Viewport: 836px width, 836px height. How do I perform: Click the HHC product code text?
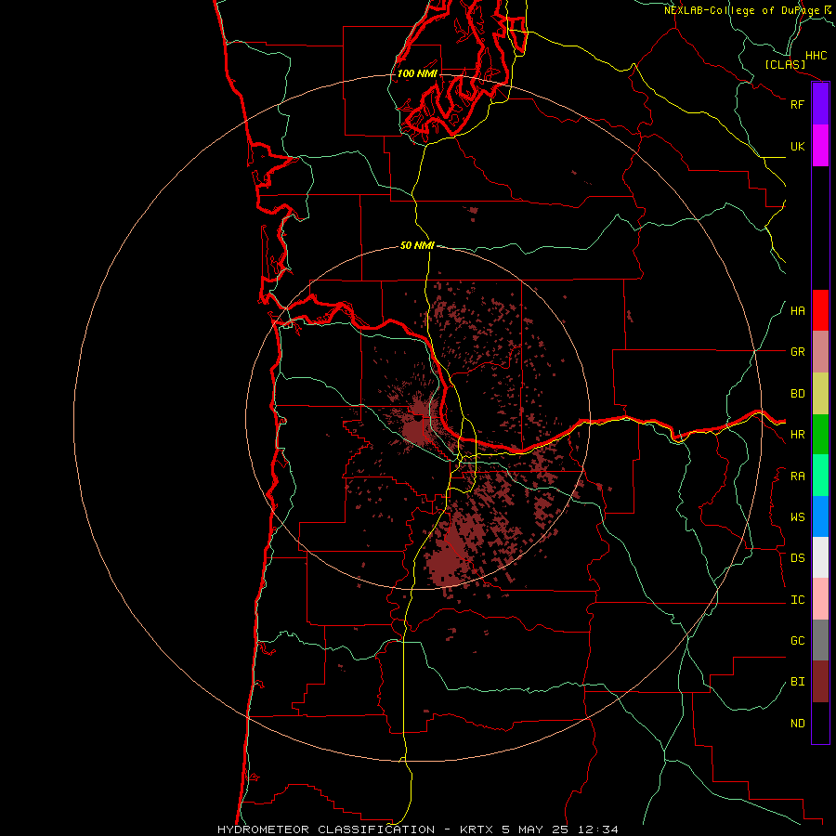[x=816, y=56]
